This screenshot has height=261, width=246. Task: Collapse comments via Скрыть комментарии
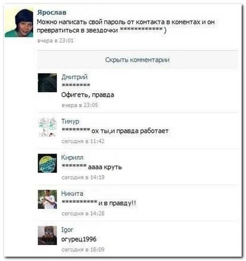[137, 60]
